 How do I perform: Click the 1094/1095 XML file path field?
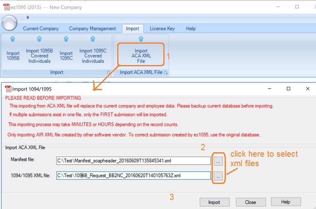[133, 176]
